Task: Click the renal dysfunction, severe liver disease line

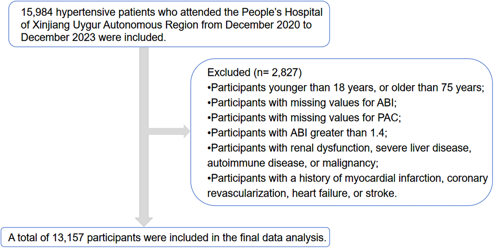Action: (x=339, y=148)
